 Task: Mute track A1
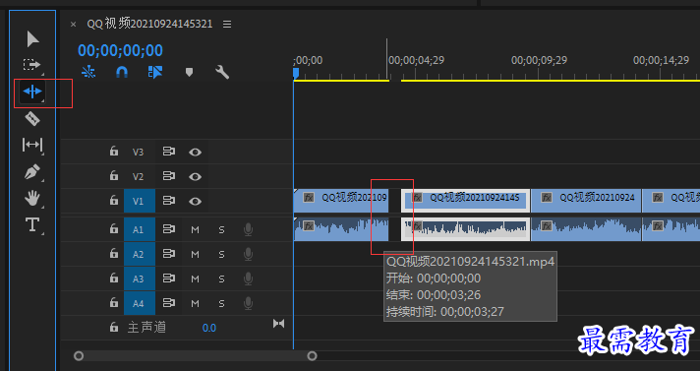pos(195,229)
